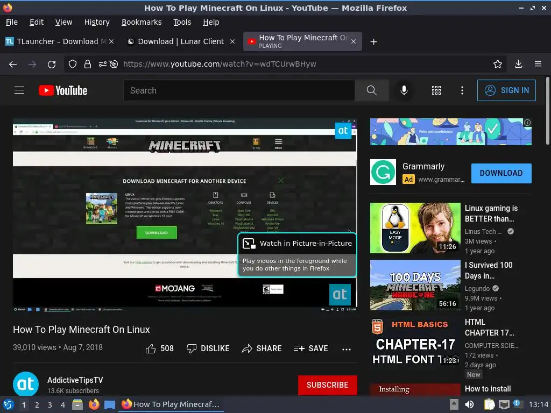Open HTML Basics Chapter-17 thumbnail
The image size is (551, 413).
click(415, 342)
